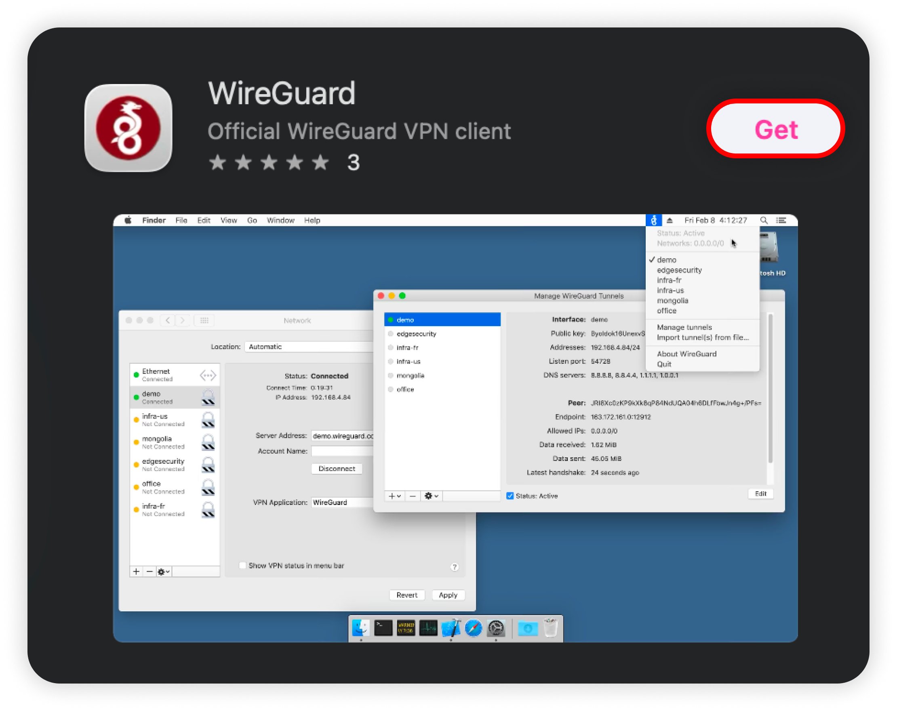Launch Safari from the Dock
The height and width of the screenshot is (711, 897).
473,628
